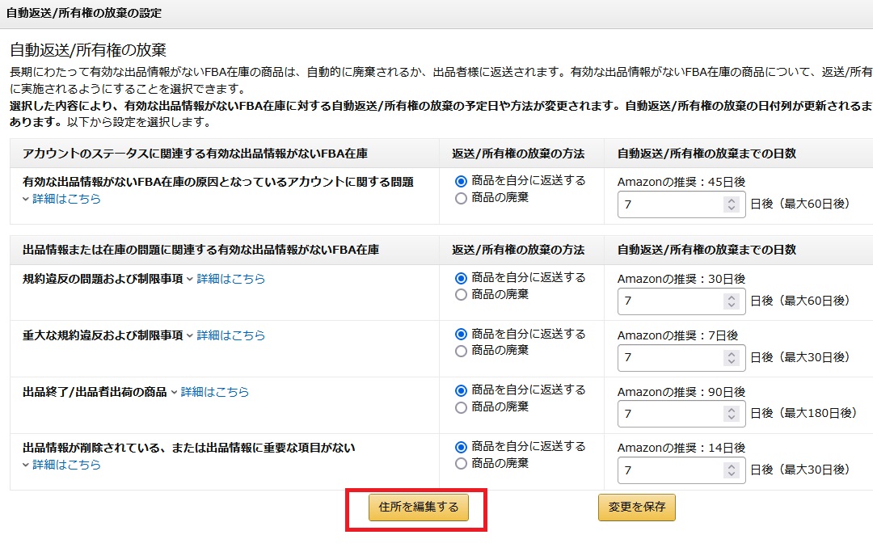
Task: Choose 商品を自分に返送する for 規約違反の問題および制限事項
Action: [x=461, y=278]
